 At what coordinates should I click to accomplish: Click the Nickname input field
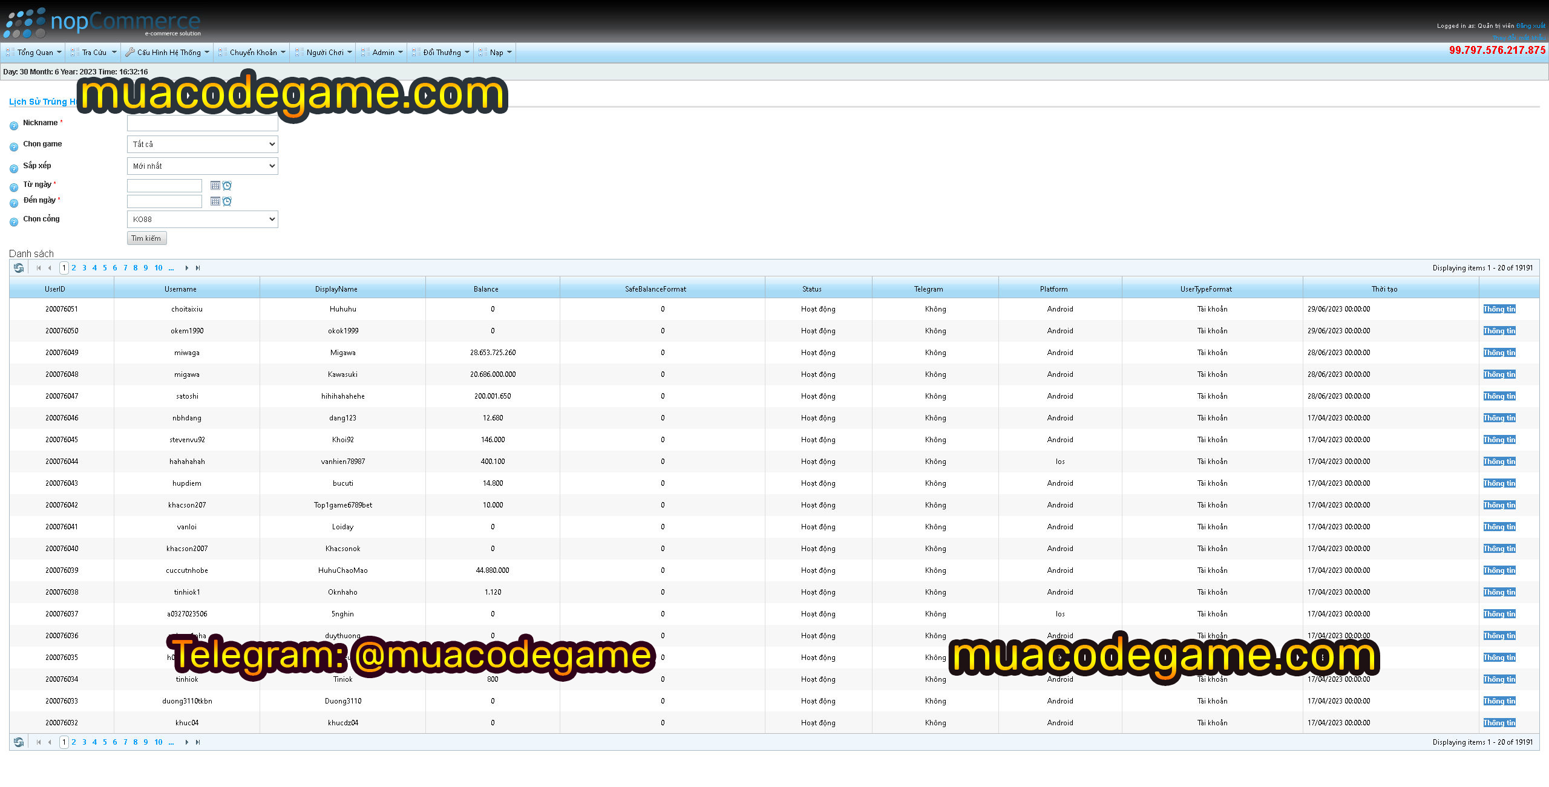coord(203,123)
